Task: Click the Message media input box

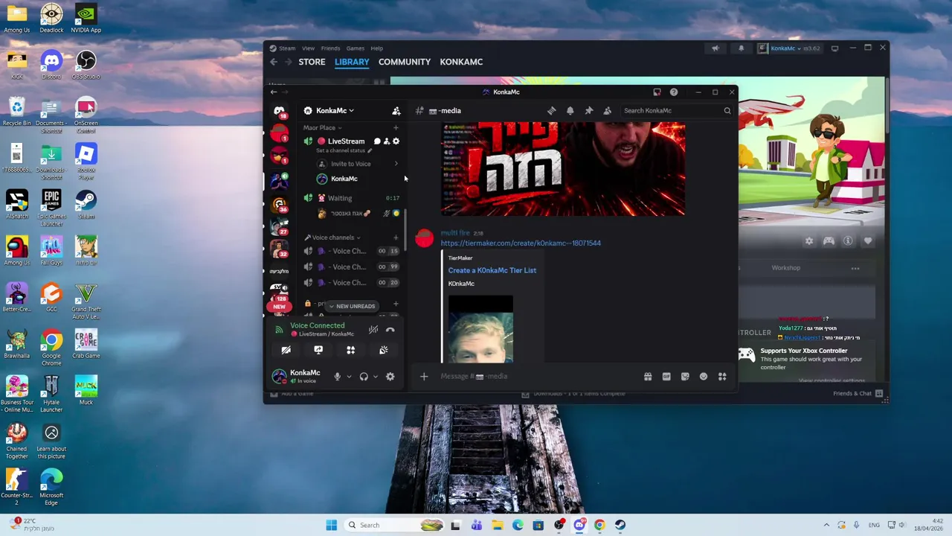Action: coord(535,377)
